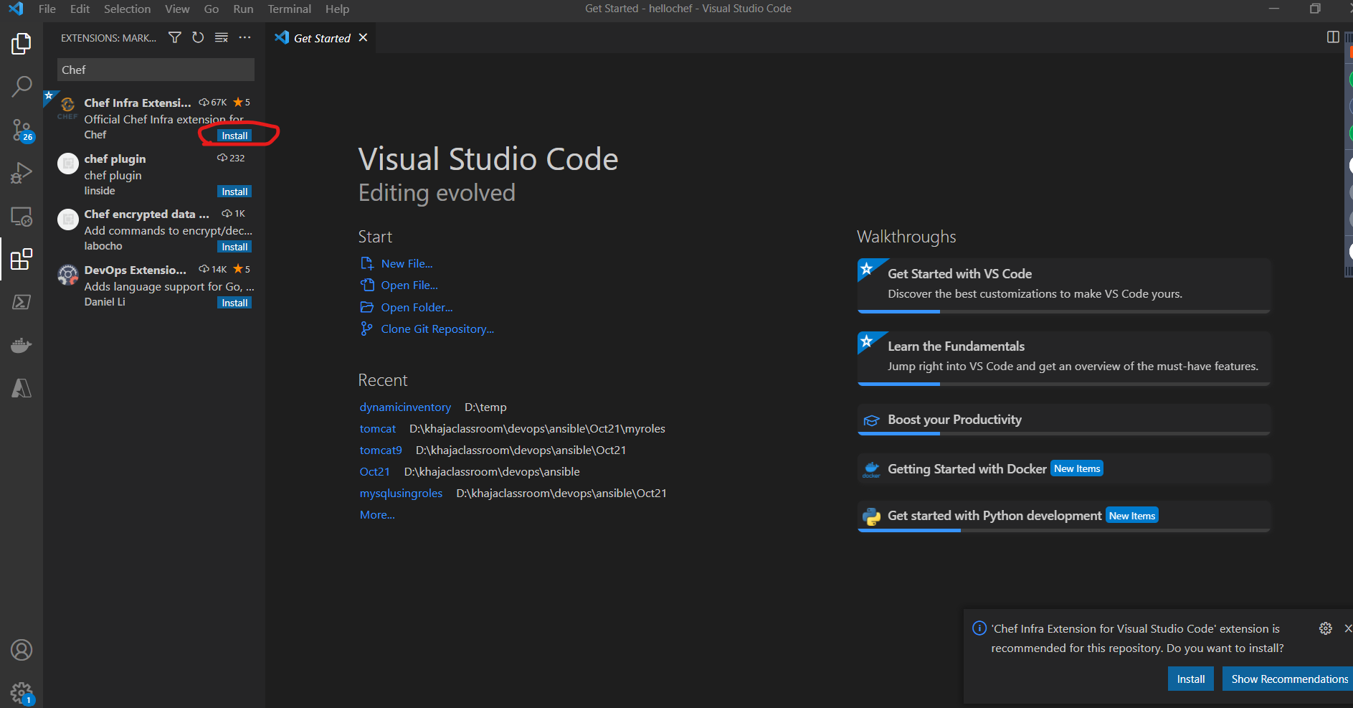Open Get started with Python development walkthrough
This screenshot has height=708, width=1353.
(1064, 516)
